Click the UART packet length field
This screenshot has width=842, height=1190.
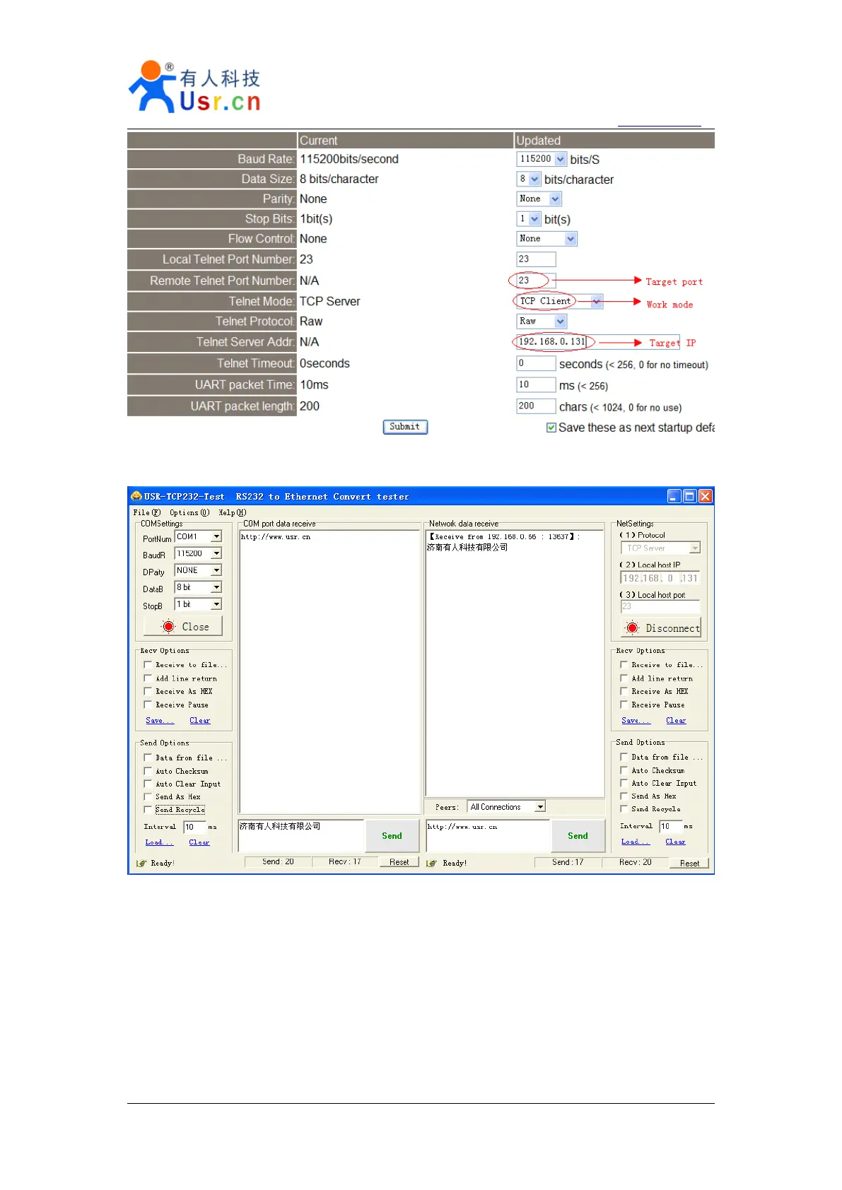coord(536,406)
